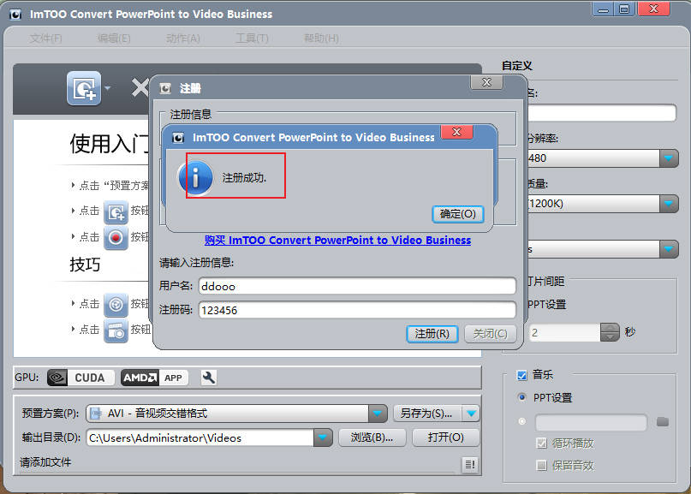Click the snapshot camera icon under 技巧
This screenshot has width=691, height=494.
pyautogui.click(x=116, y=330)
